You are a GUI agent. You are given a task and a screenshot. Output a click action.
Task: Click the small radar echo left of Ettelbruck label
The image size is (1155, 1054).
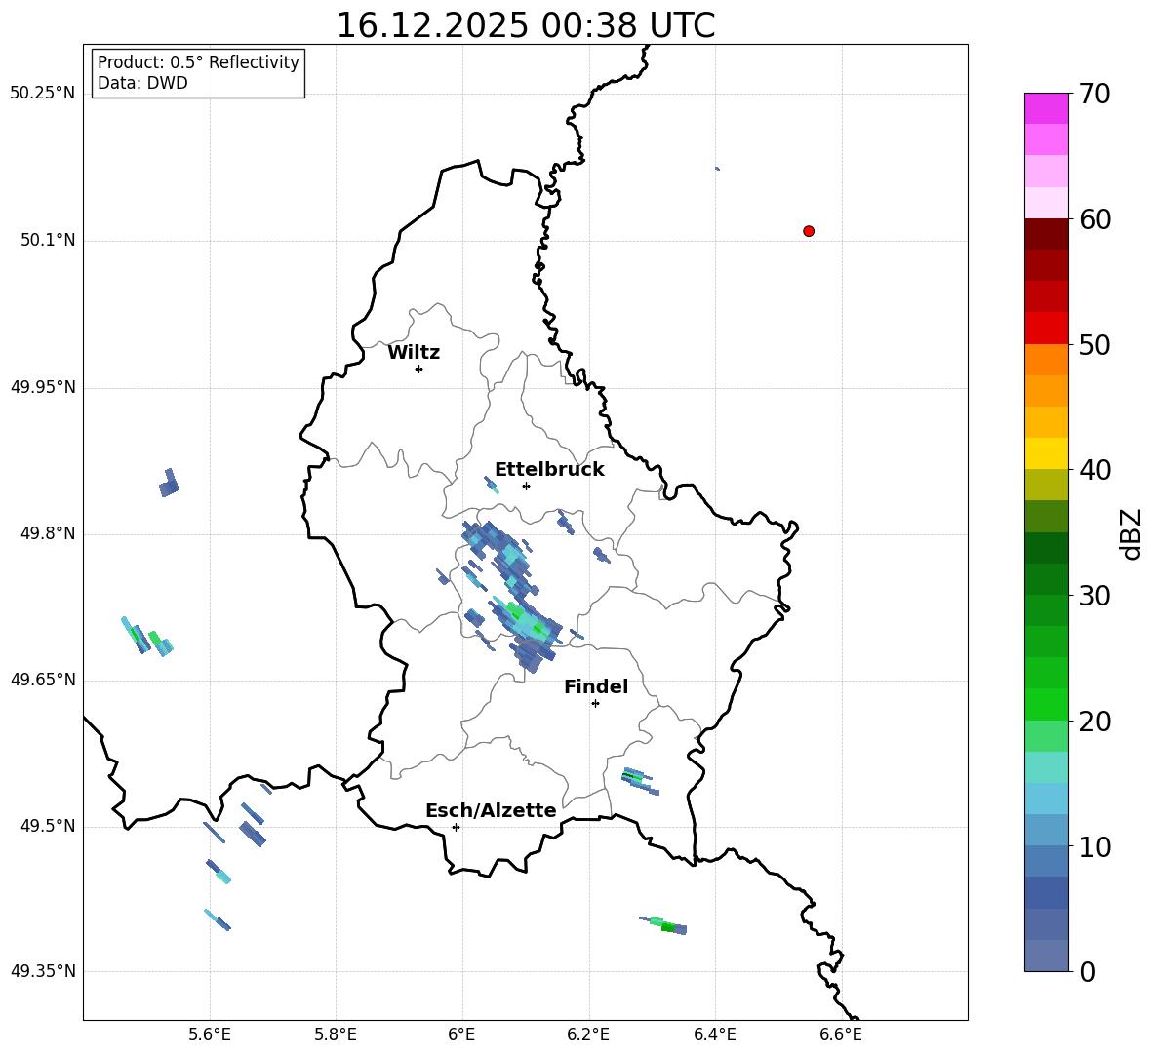(x=492, y=485)
